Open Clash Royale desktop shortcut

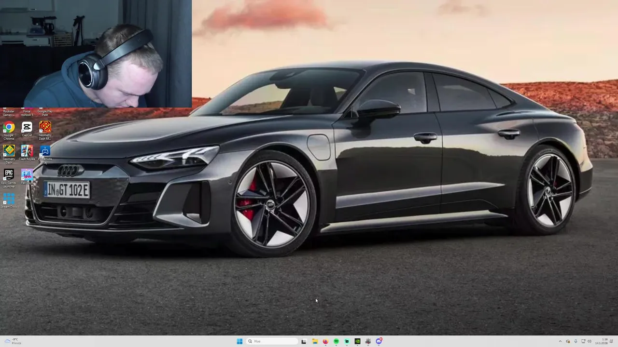(x=27, y=153)
